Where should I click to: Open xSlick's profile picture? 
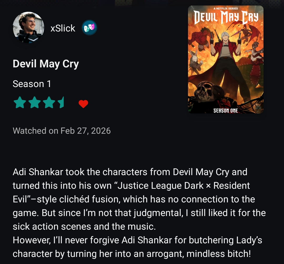point(28,28)
